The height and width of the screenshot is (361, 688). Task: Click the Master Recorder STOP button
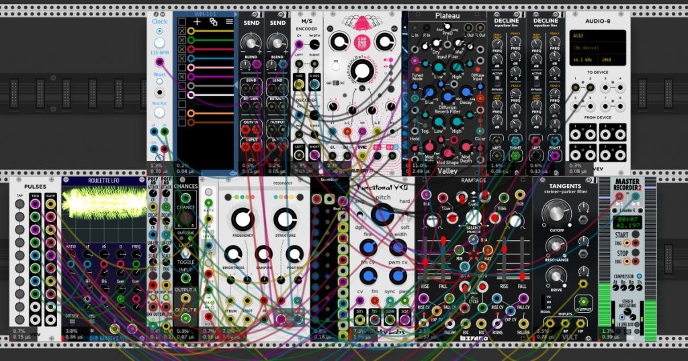point(635,253)
